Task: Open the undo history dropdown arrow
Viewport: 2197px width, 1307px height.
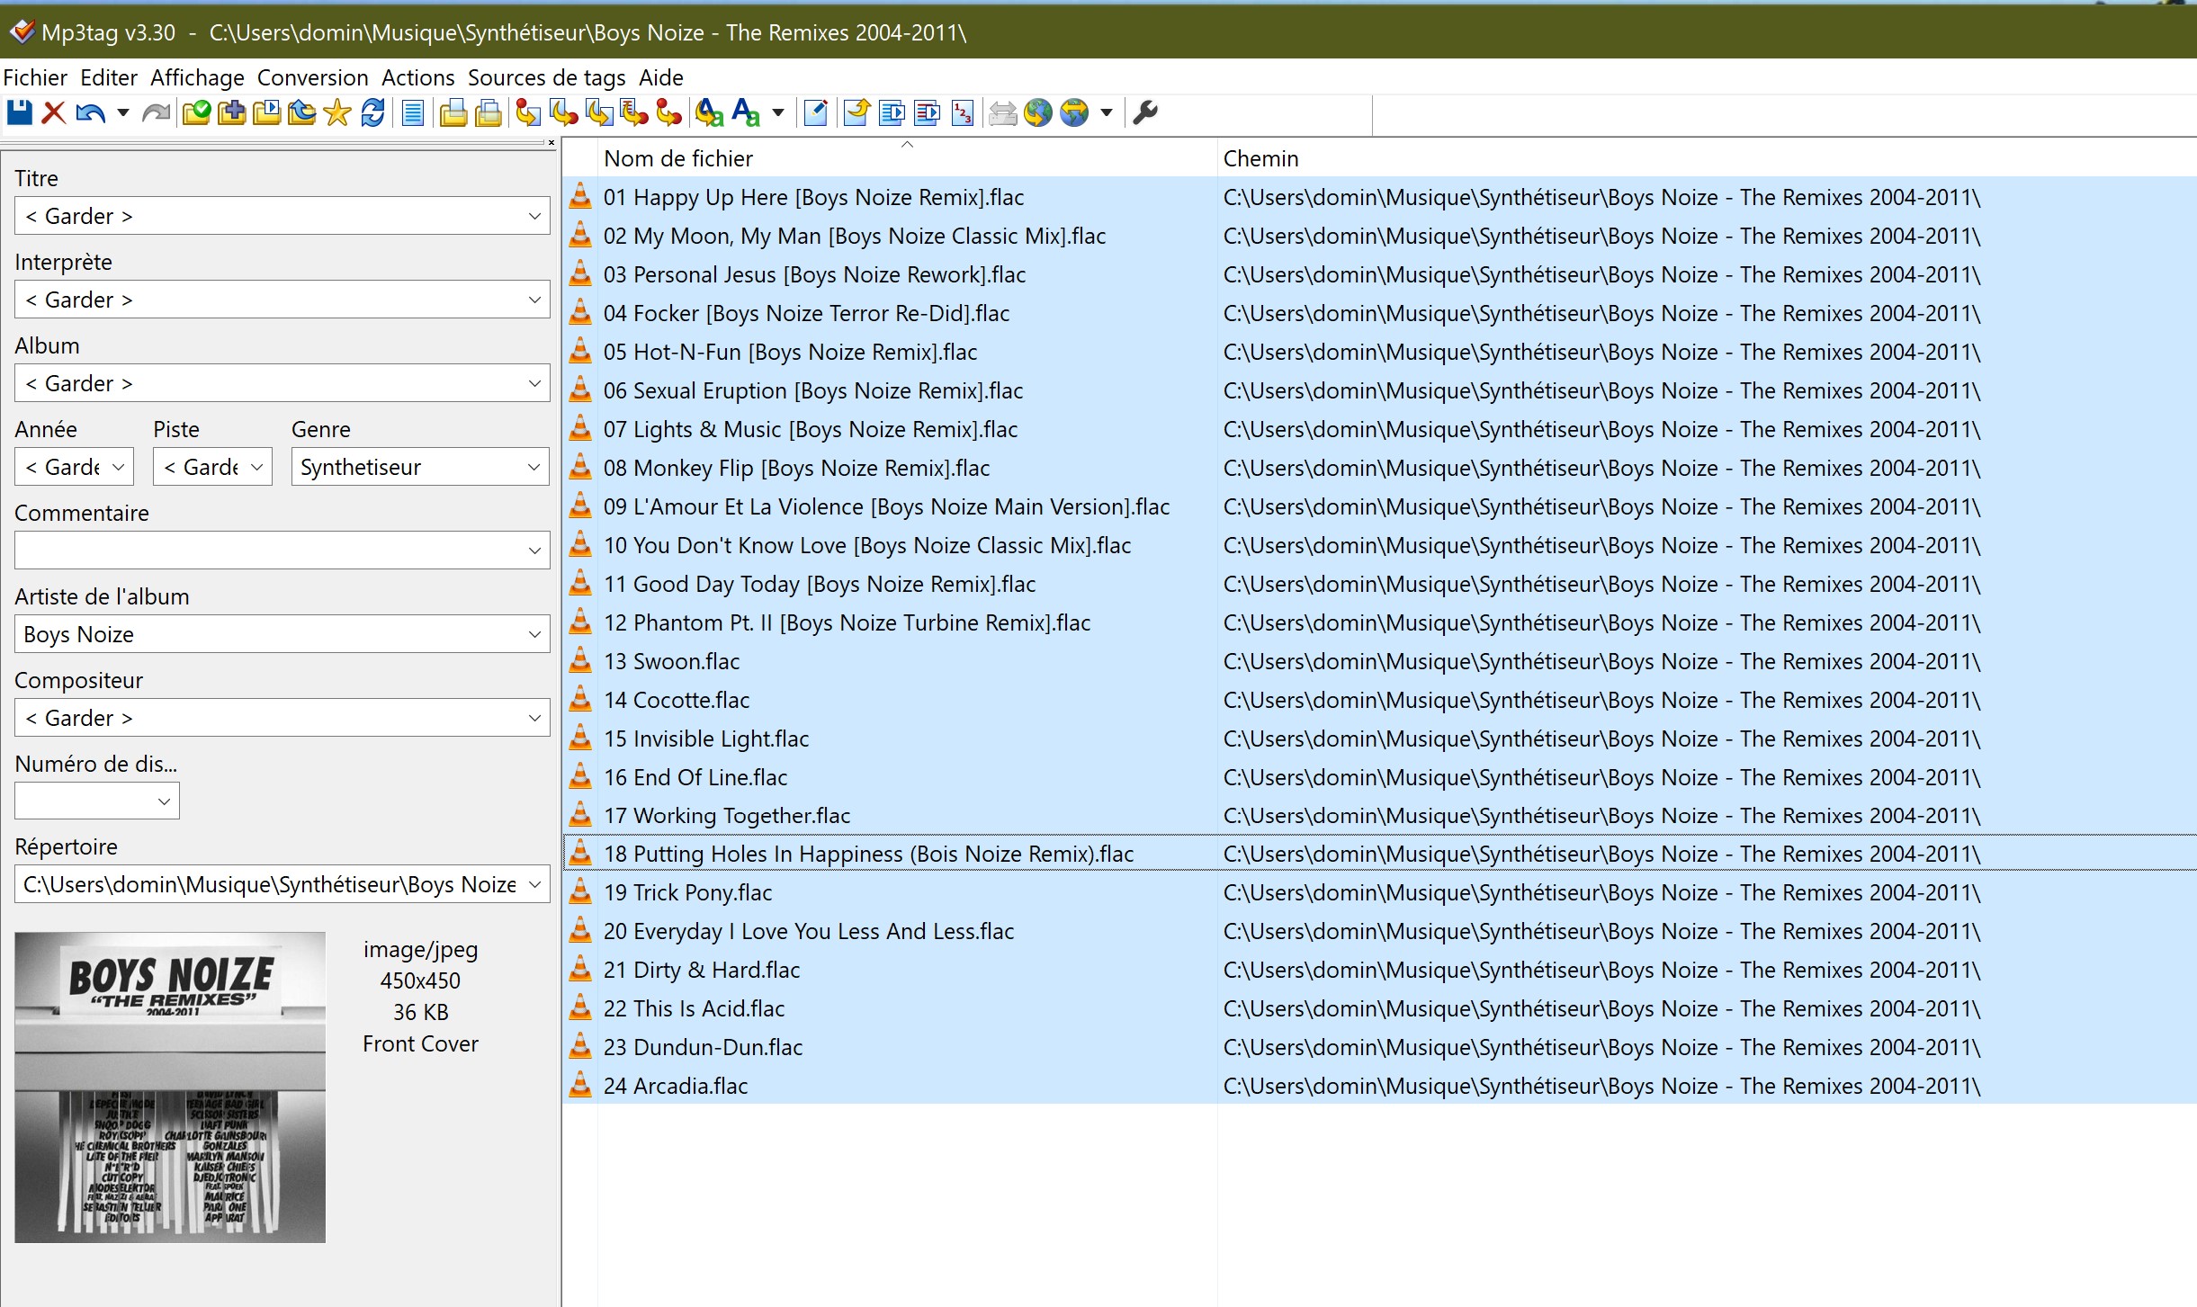Action: coord(123,112)
